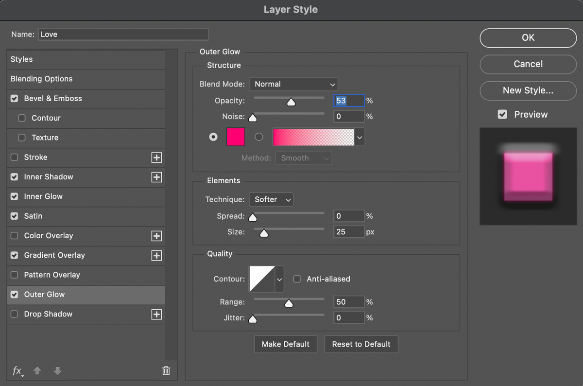Screen dimensions: 583x386
Task: Add another Drop Shadow with its plus icon
Action: click(156, 314)
